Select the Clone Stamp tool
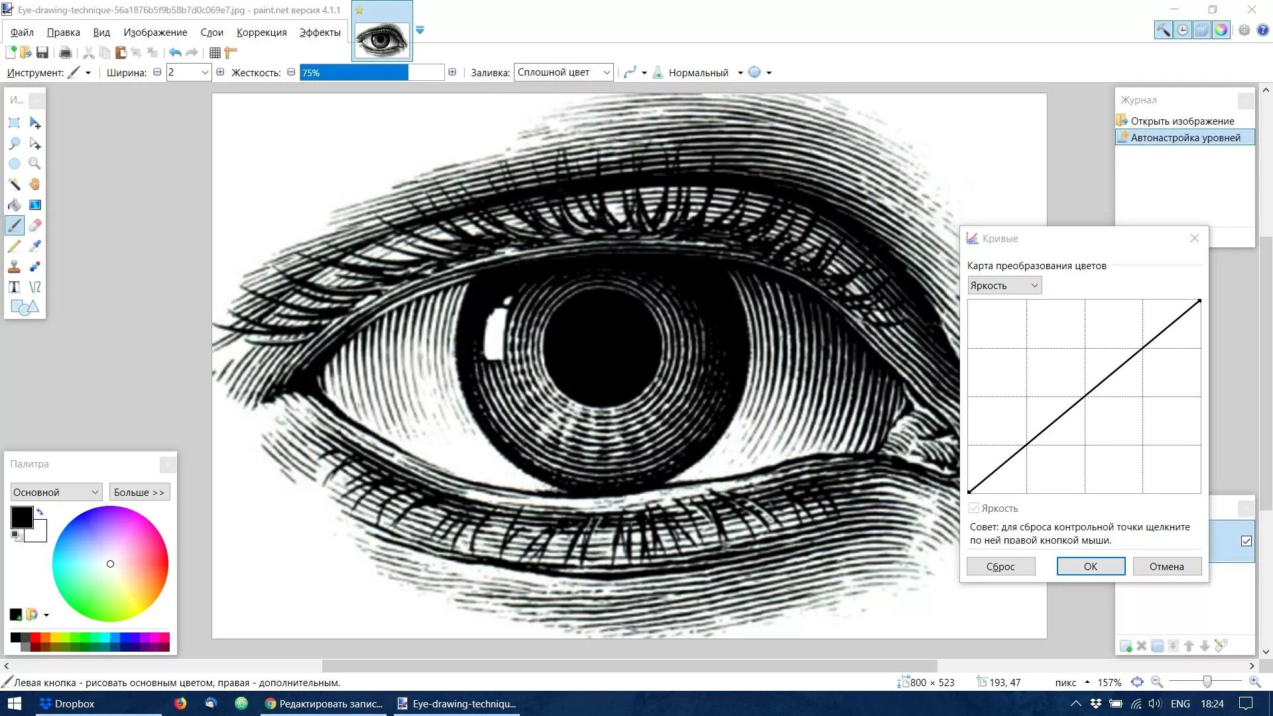1273x716 pixels. (14, 267)
